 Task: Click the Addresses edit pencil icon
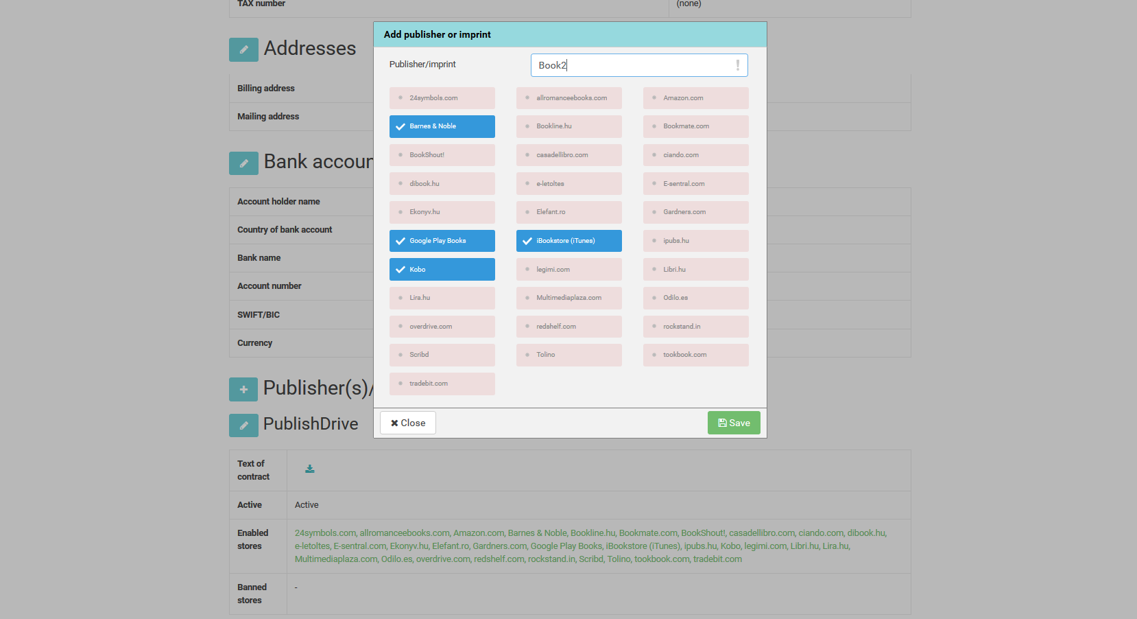pyautogui.click(x=243, y=49)
